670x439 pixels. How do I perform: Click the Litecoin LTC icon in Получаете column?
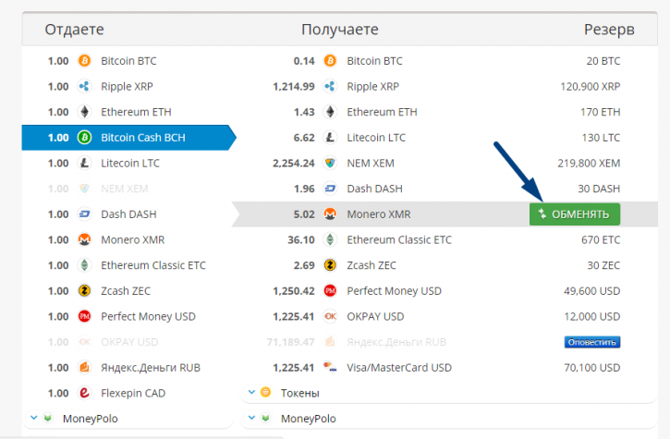330,138
